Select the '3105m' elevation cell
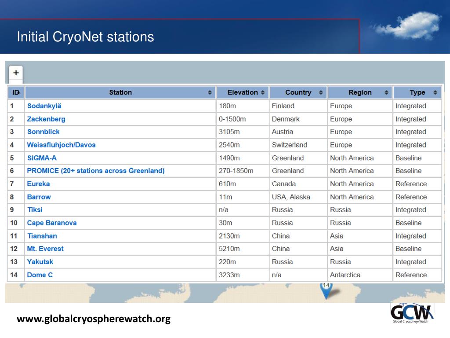This screenshot has height=338, width=450. pyautogui.click(x=242, y=132)
